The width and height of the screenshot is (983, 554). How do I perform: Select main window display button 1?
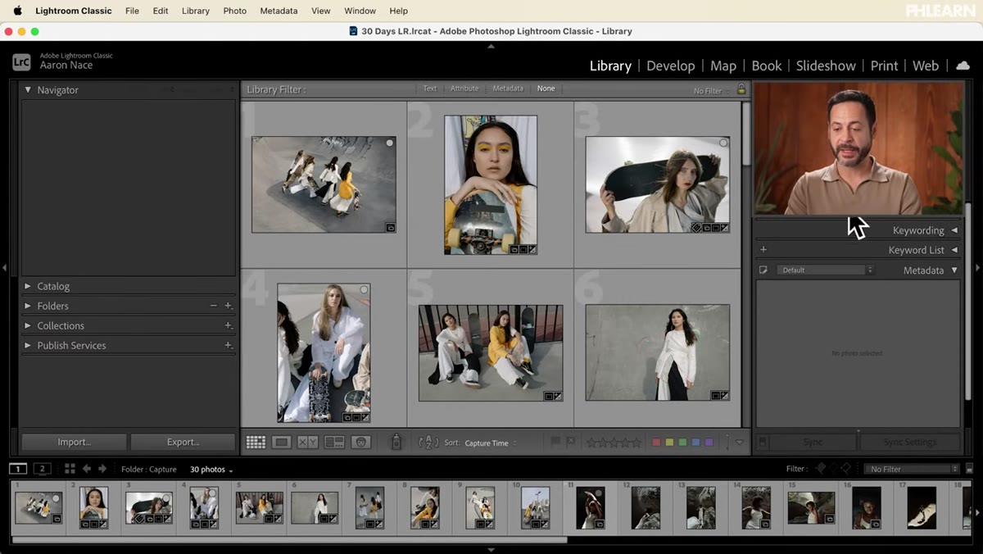[x=18, y=469]
